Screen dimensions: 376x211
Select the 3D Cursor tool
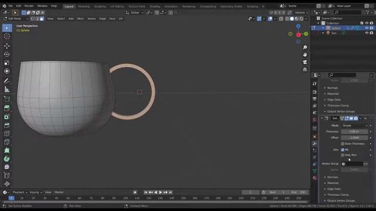(7, 36)
